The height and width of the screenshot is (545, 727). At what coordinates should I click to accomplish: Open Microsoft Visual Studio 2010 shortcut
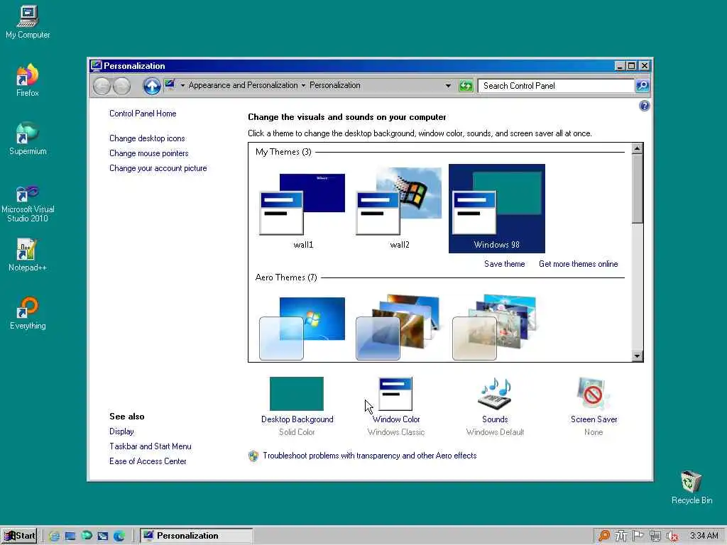(x=28, y=203)
